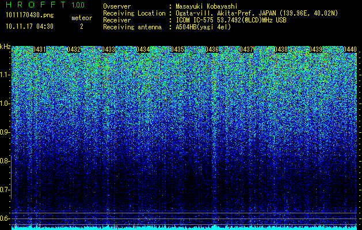Screen dimensions: 362x230
Task: Click the 0431 time marker
Action: point(39,49)
